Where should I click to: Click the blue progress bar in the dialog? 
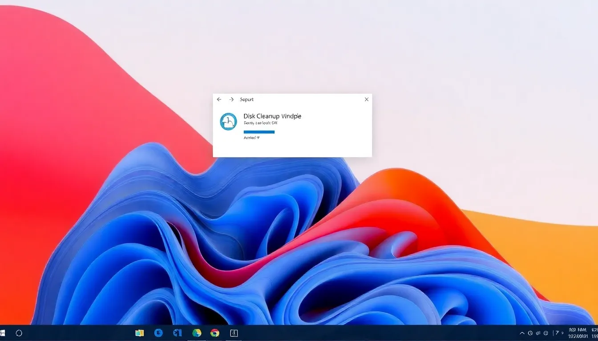point(259,132)
